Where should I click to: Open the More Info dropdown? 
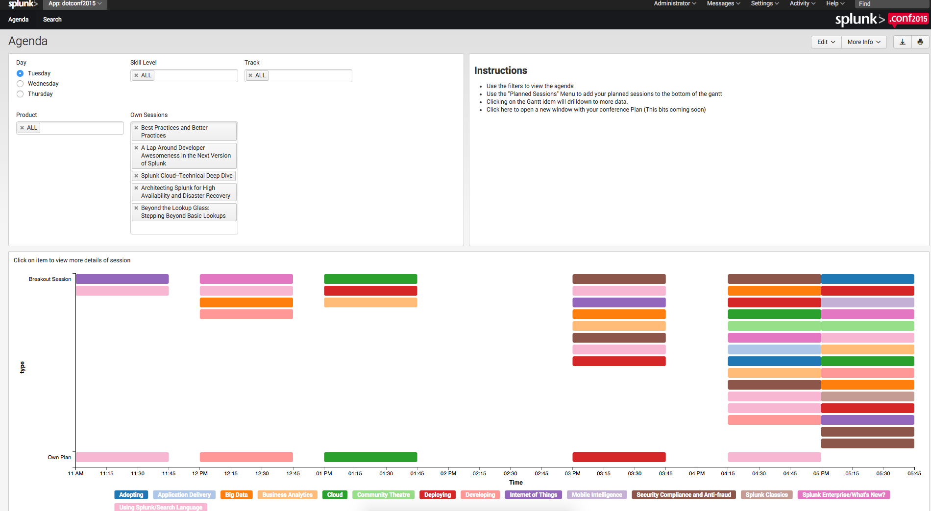click(x=864, y=42)
